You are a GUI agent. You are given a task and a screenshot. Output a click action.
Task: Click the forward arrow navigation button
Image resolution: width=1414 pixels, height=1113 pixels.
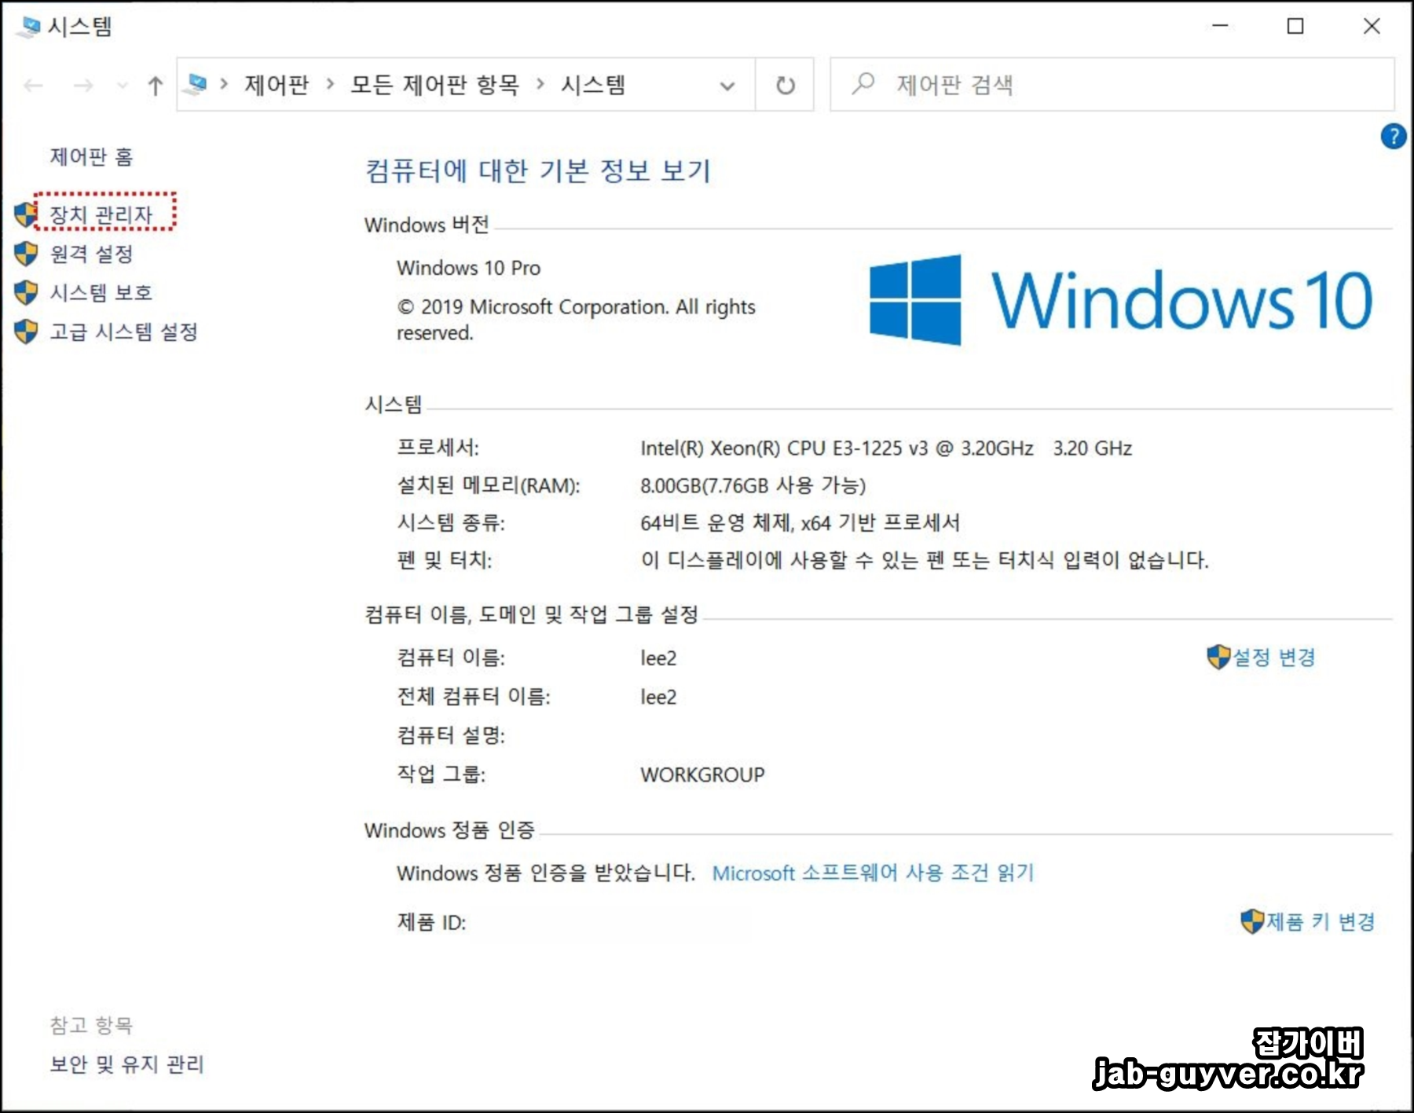tap(83, 85)
